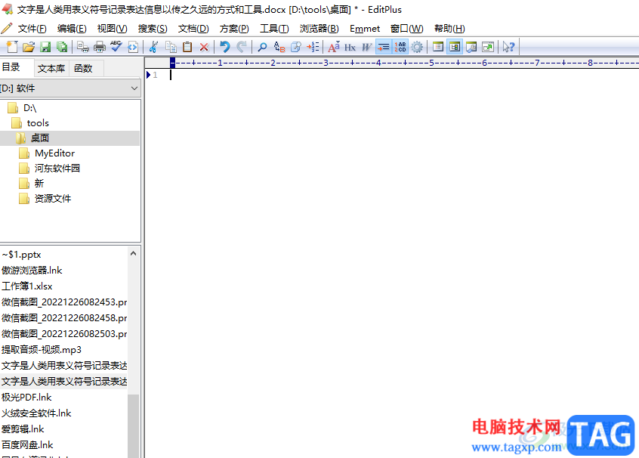Click the Print icon
639x458 pixels.
coord(100,47)
